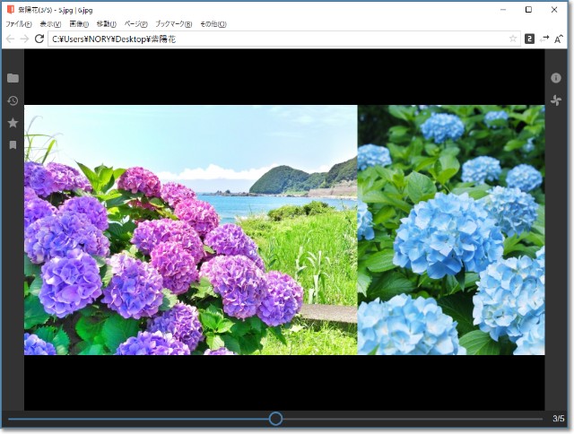Open the ブックマーク(B) menu
This screenshot has height=434, width=574.
click(x=173, y=24)
